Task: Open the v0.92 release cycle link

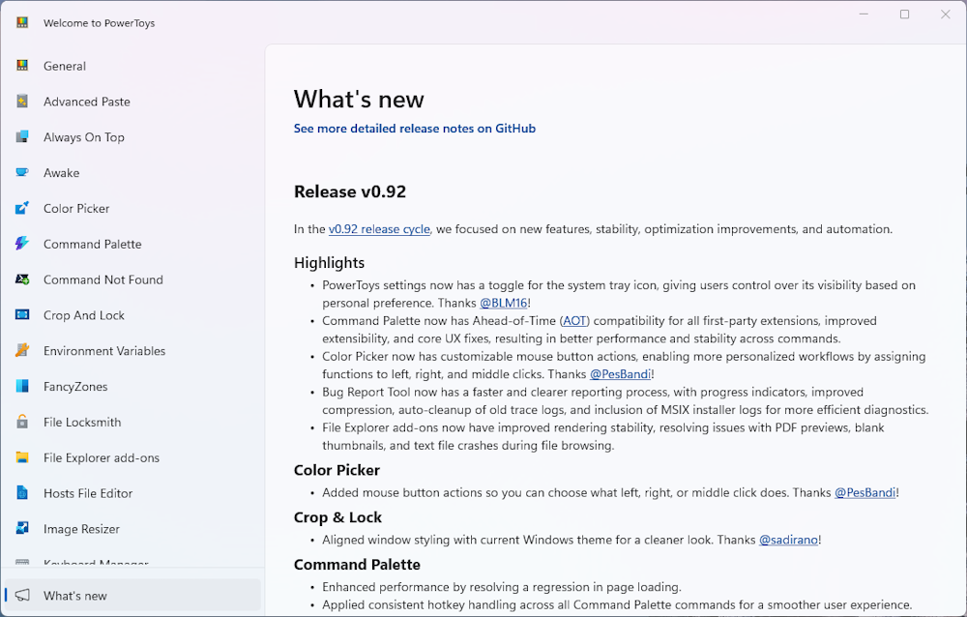Action: 379,229
